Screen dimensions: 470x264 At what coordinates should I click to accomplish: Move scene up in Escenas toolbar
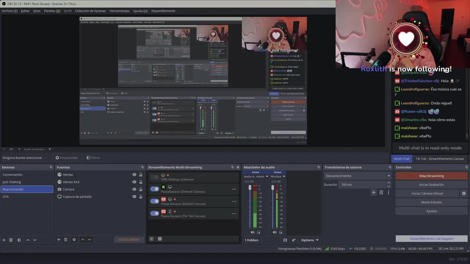click(x=28, y=240)
